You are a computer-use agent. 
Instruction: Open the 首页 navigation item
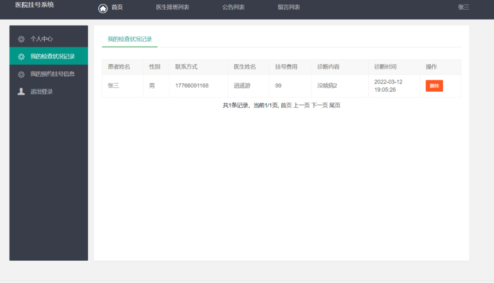pos(117,7)
